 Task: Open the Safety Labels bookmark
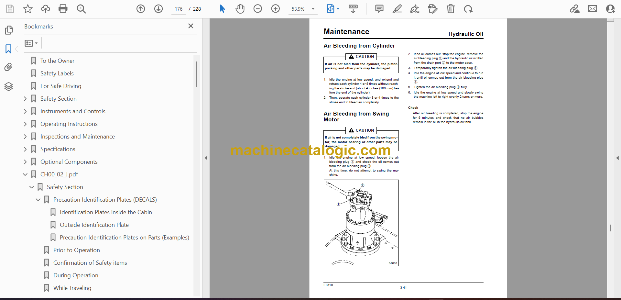pos(57,73)
